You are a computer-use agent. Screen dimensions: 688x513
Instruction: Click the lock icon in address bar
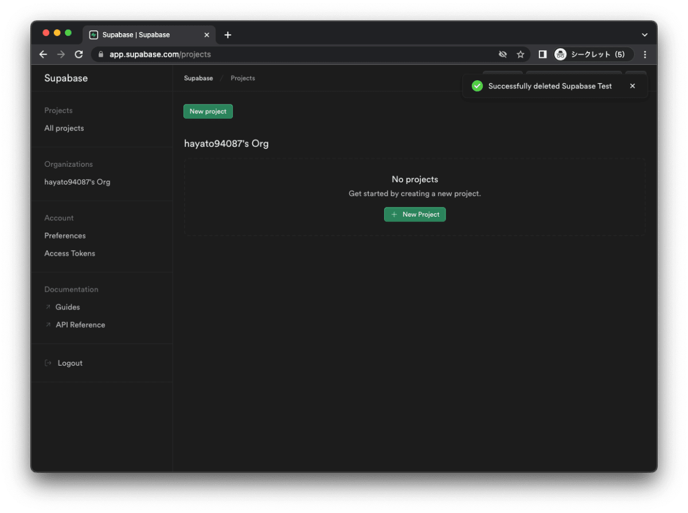101,54
